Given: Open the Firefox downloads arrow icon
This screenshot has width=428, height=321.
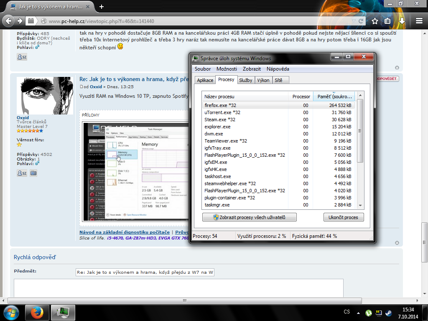Looking at the screenshot, I should tap(402, 21).
